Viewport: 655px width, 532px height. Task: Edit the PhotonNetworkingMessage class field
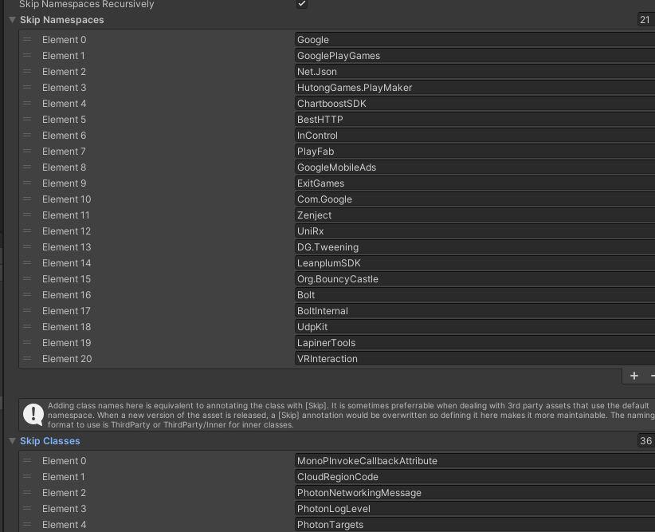tap(475, 493)
